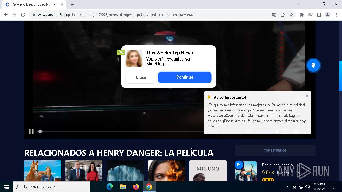Go back to the previous page

click(x=6, y=15)
